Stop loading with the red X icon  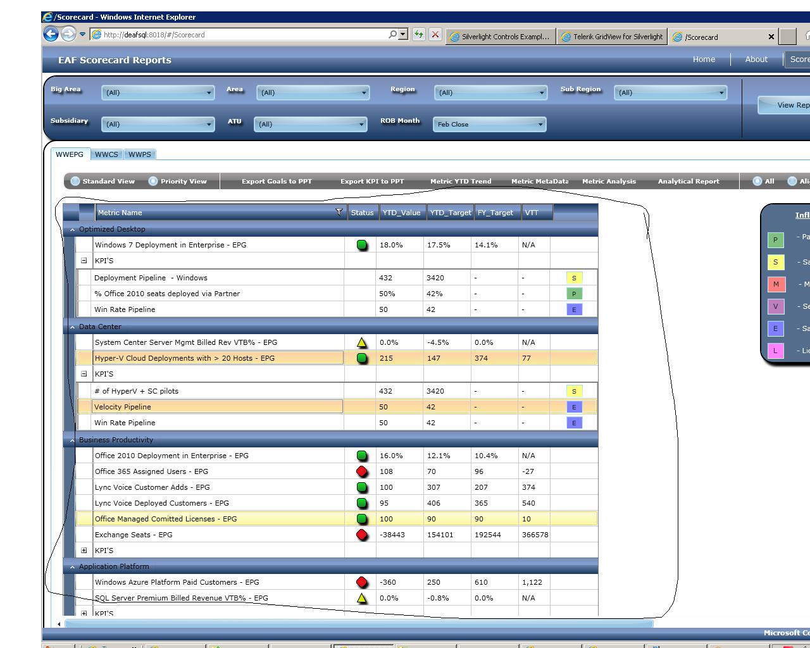435,35
